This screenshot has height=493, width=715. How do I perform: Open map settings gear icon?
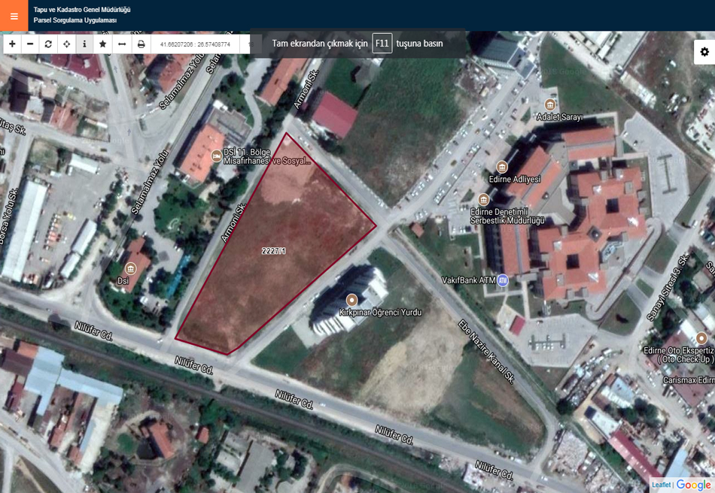pos(704,52)
